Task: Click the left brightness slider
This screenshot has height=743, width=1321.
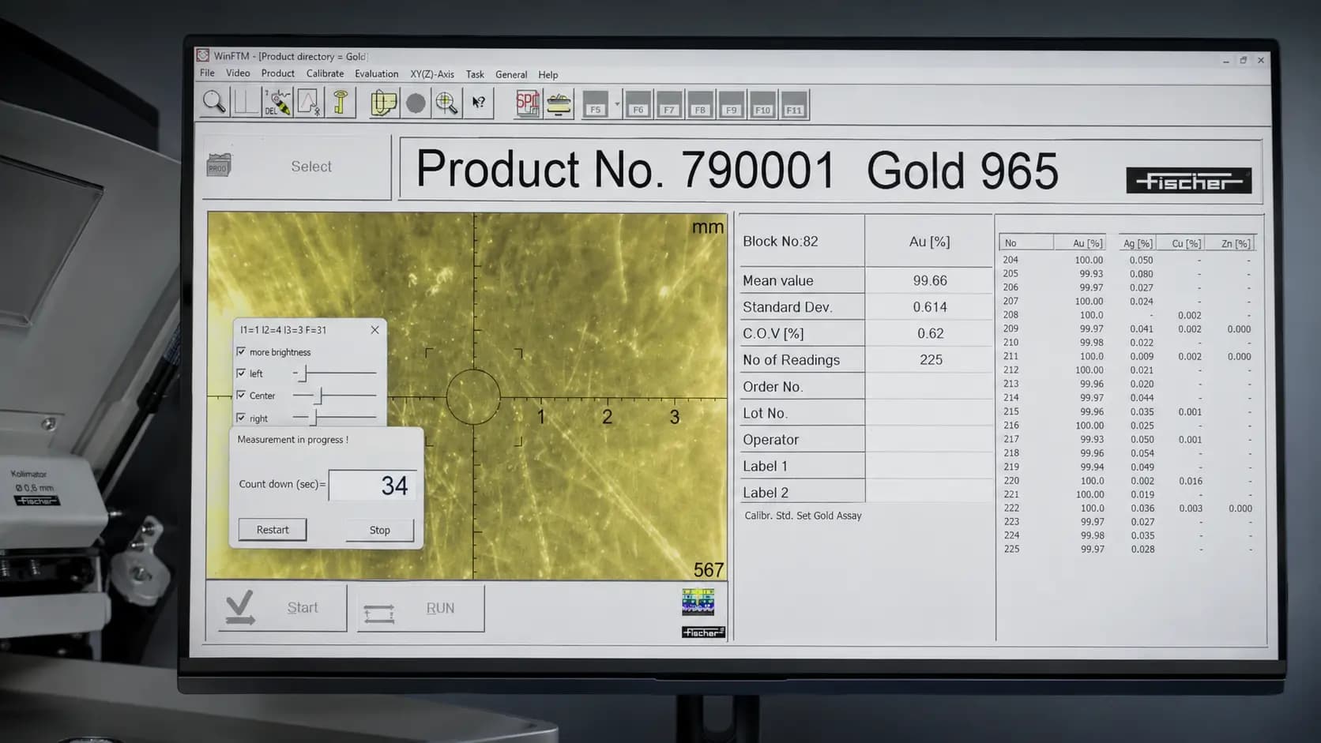Action: pyautogui.click(x=334, y=373)
